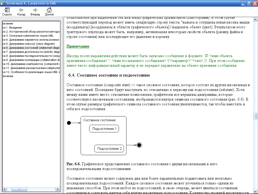This screenshot has height=194, width=258.
Task: Click the Подсостояние 1 box in the diagram
Action: (x=104, y=129)
